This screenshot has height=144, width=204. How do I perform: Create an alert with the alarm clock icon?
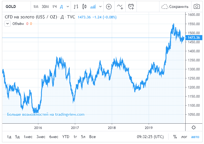coord(131,7)
